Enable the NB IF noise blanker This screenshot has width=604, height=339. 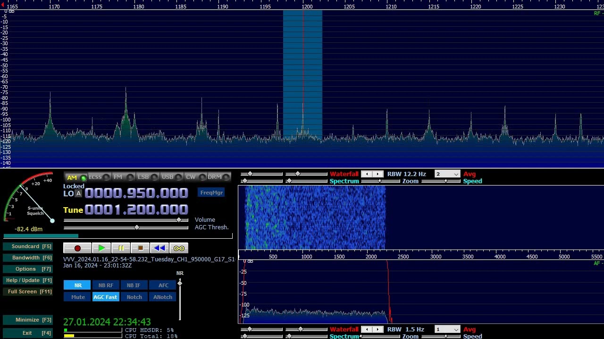click(x=134, y=285)
